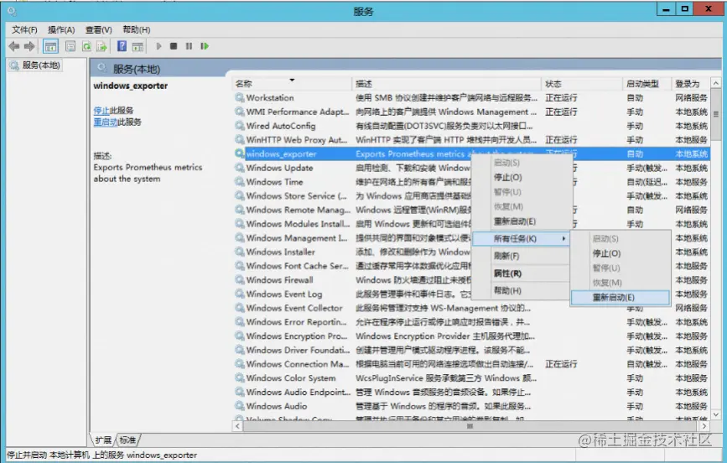
Task: Choose 属性(R) in the context menu
Action: pyautogui.click(x=521, y=273)
